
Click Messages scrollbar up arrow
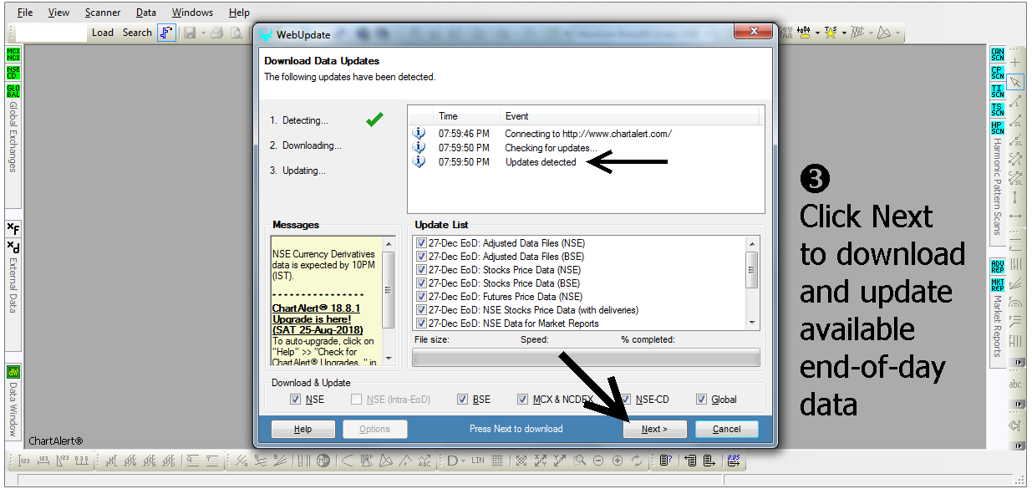point(388,243)
